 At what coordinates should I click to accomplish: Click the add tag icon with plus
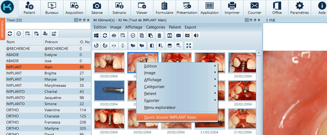133,46
